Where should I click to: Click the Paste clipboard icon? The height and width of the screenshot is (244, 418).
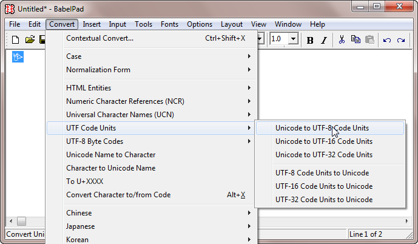tap(369, 39)
